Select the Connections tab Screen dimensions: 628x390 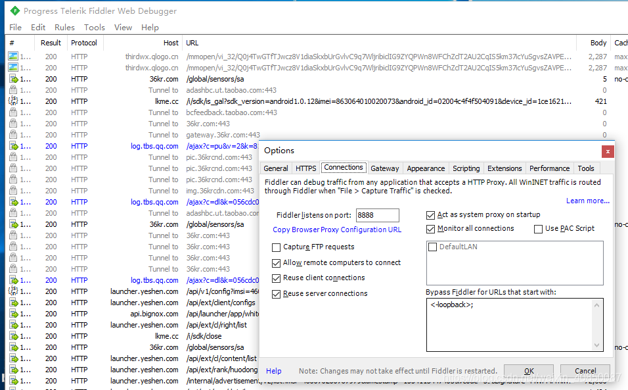(344, 167)
